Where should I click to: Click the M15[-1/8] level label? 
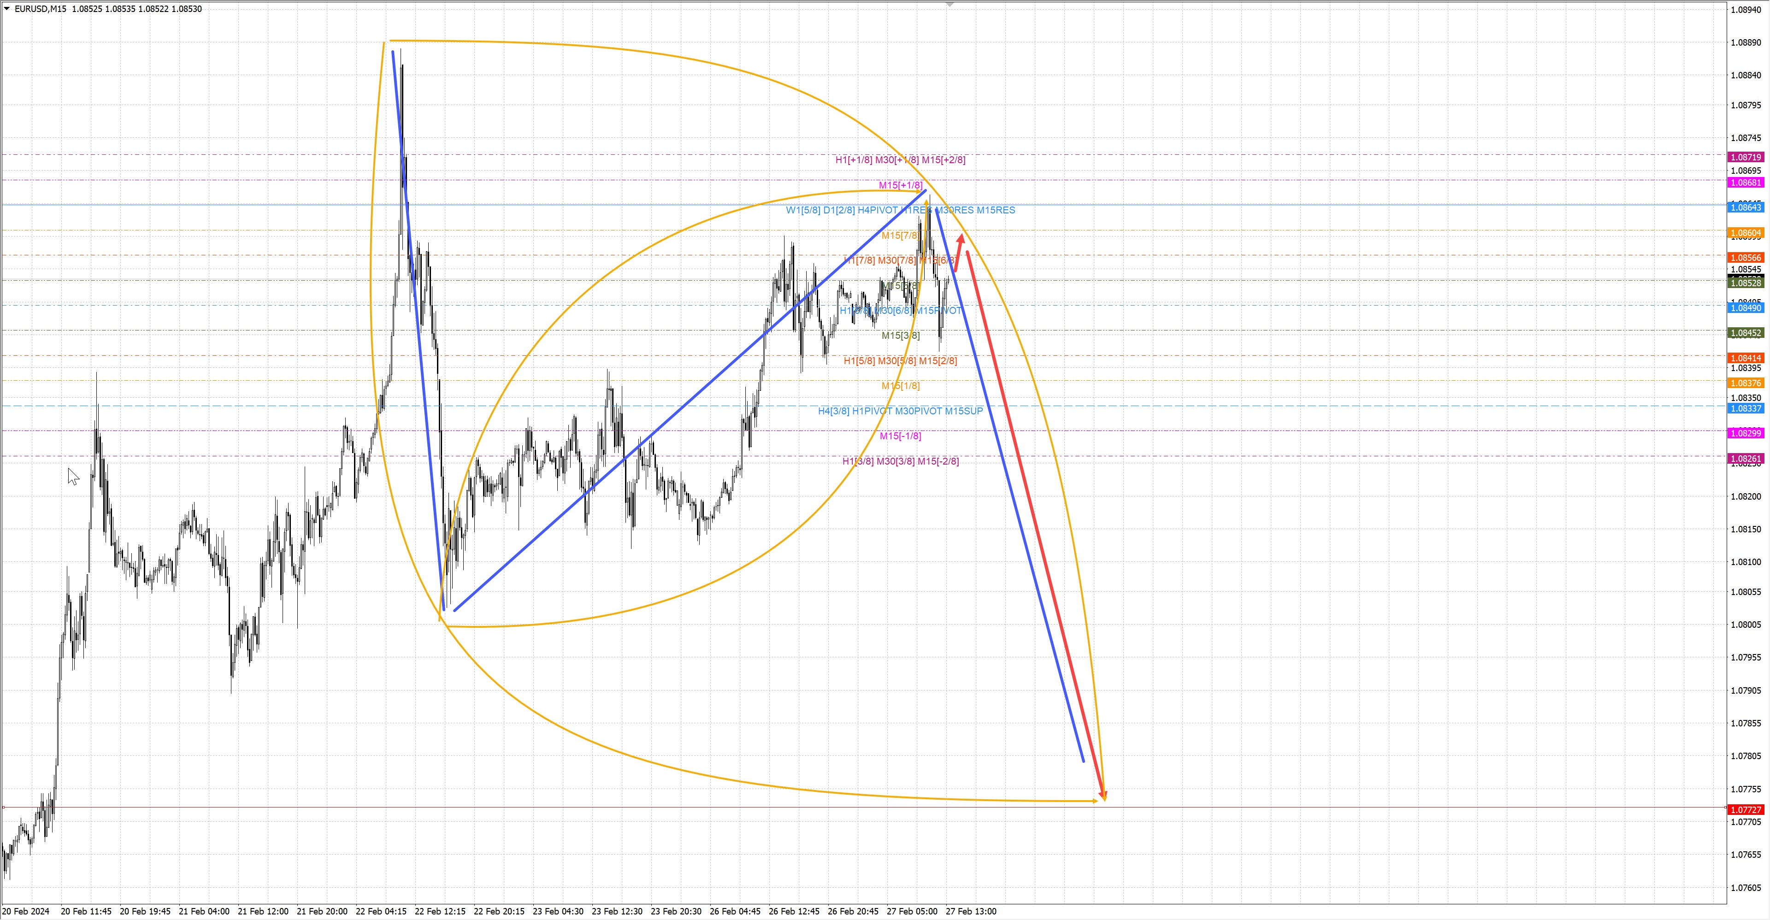900,436
